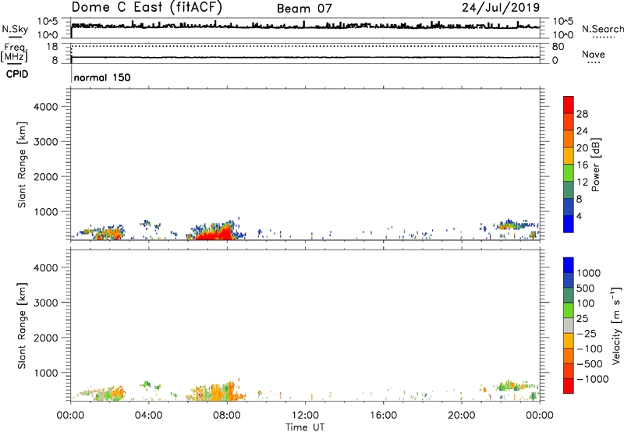Click the velocity panel's "Slant Range [km]" axis title
624x432 pixels.
click(22, 326)
